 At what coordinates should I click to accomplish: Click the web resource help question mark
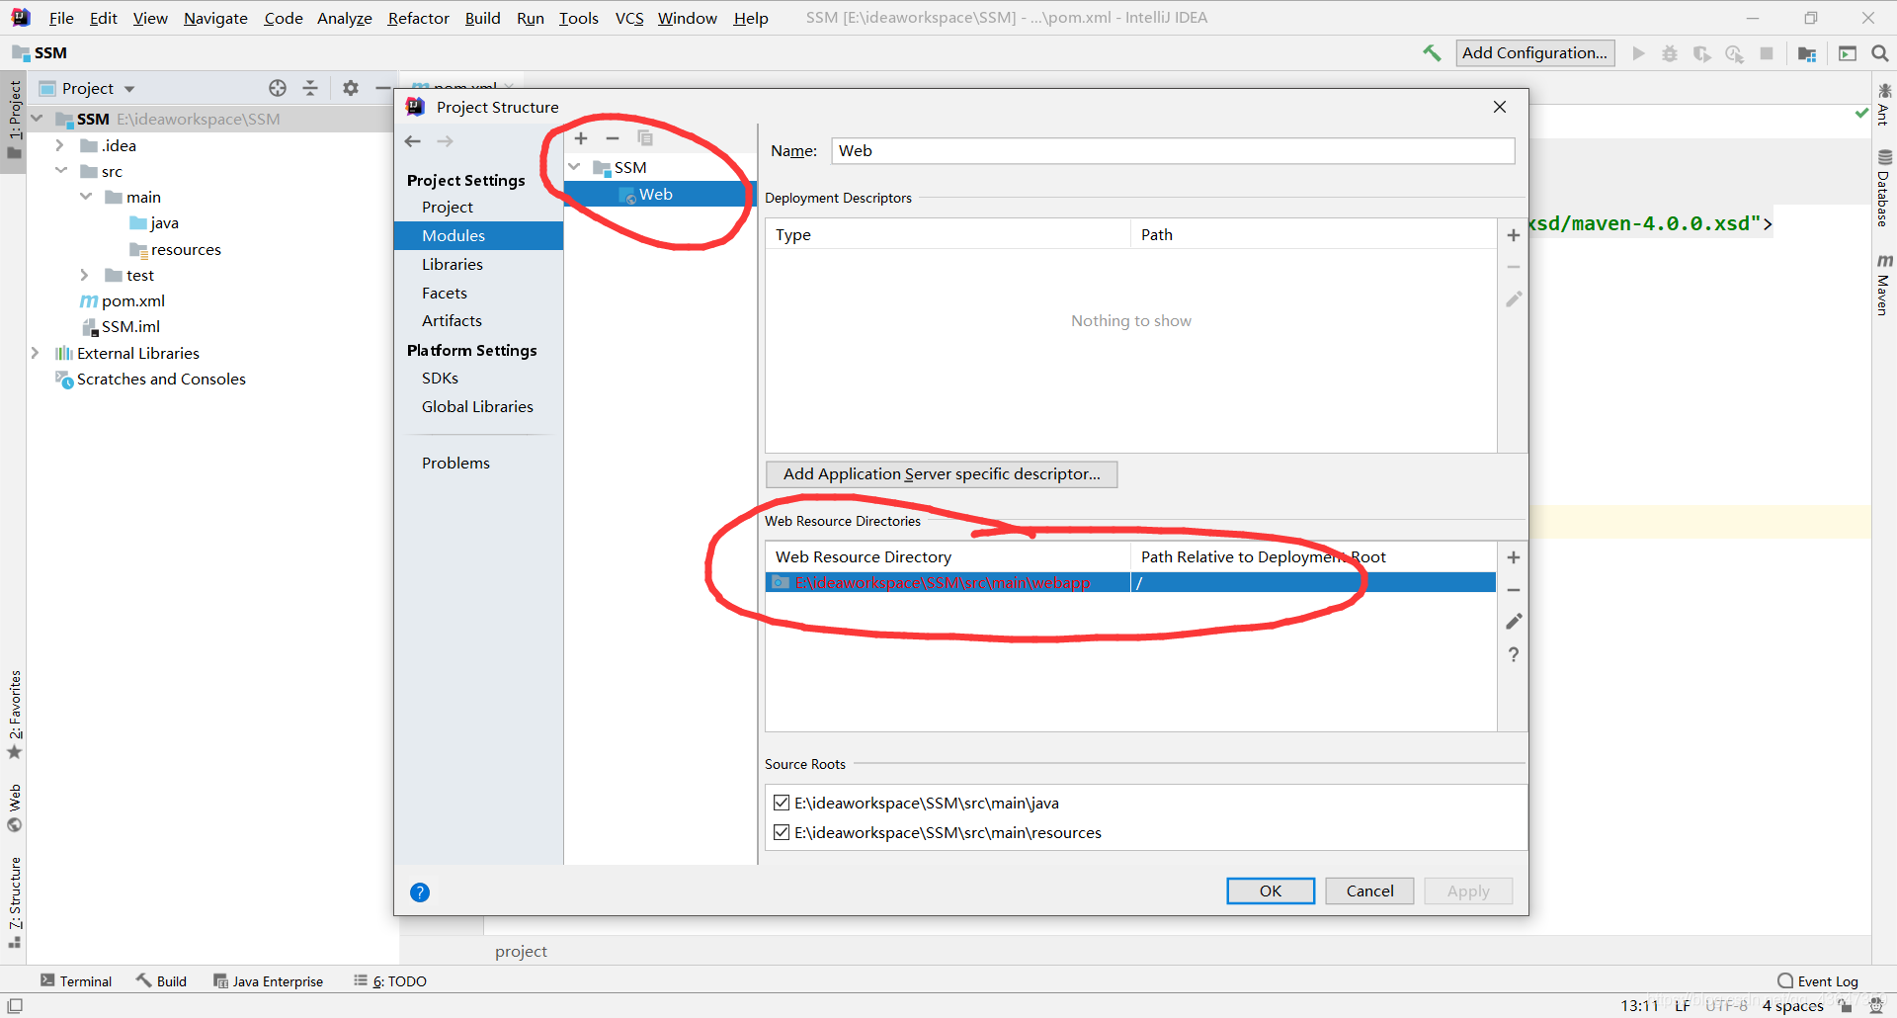1513,654
